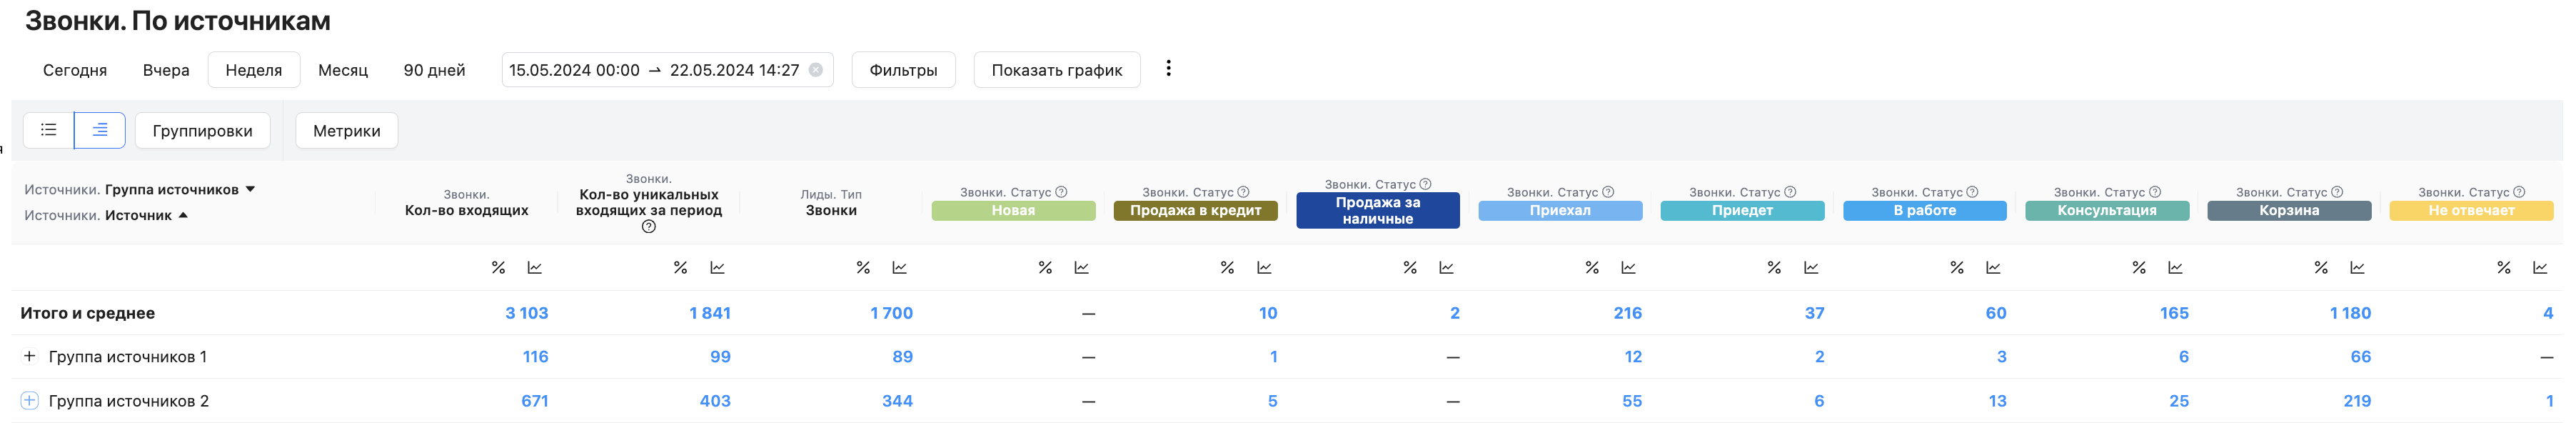The width and height of the screenshot is (2576, 423).
Task: Click the Продажа за наличные status label
Action: pos(1377,210)
